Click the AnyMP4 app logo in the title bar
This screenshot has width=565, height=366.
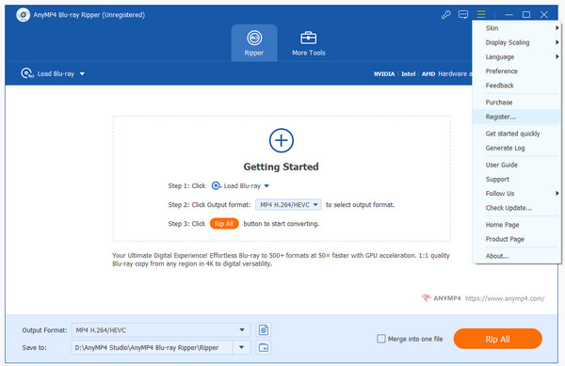click(x=23, y=15)
